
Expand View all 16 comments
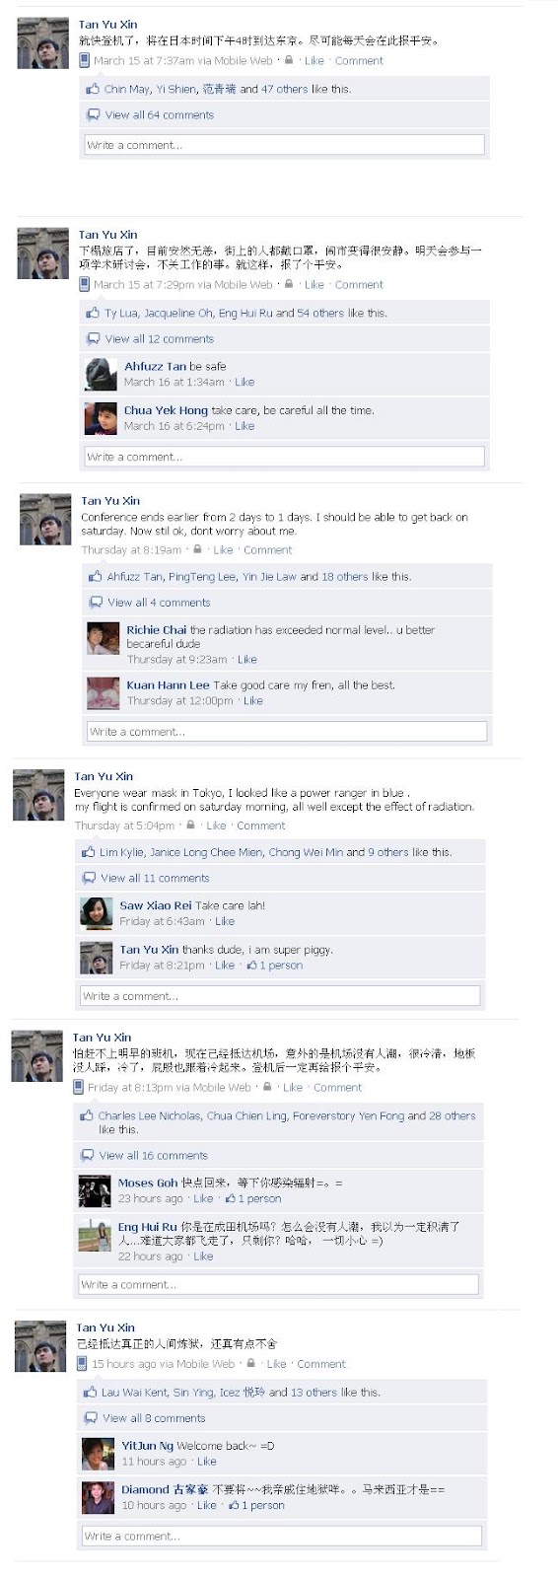(x=153, y=1155)
